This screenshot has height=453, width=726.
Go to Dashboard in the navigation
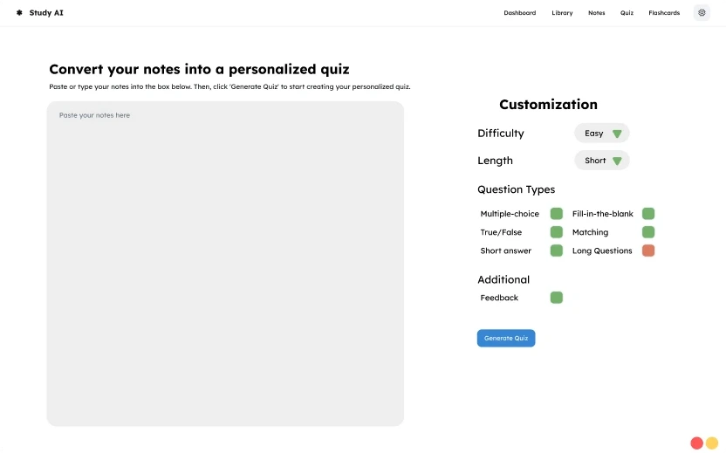519,13
